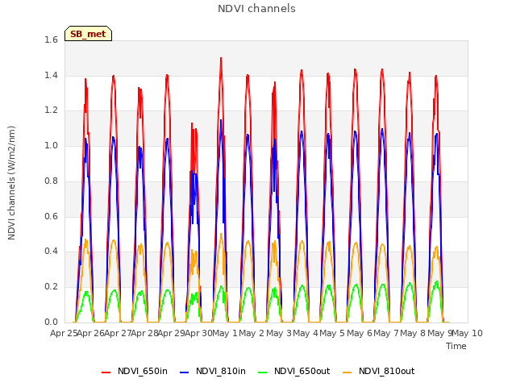This screenshot has width=516, height=387.
Task: Click the red NDVI_650in legend swatch
Action: 106,372
